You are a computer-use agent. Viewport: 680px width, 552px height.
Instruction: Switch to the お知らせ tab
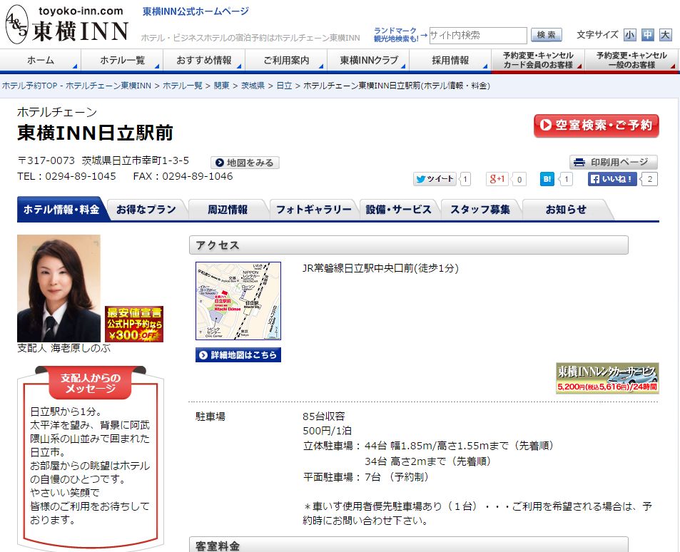tap(566, 210)
